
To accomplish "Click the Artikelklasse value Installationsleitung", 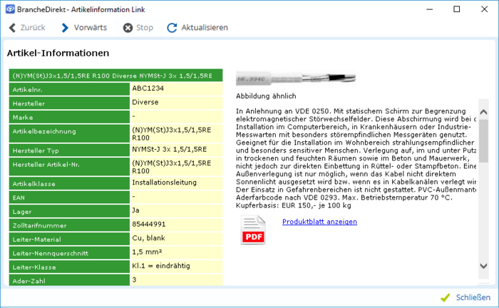I will click(x=176, y=183).
